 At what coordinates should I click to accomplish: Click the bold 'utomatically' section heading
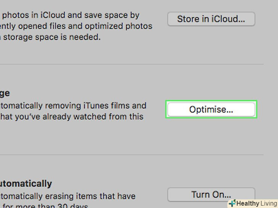coord(26,183)
